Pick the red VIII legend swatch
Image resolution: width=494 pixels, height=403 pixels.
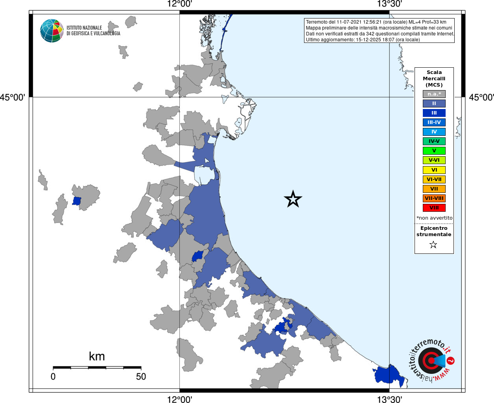click(434, 208)
